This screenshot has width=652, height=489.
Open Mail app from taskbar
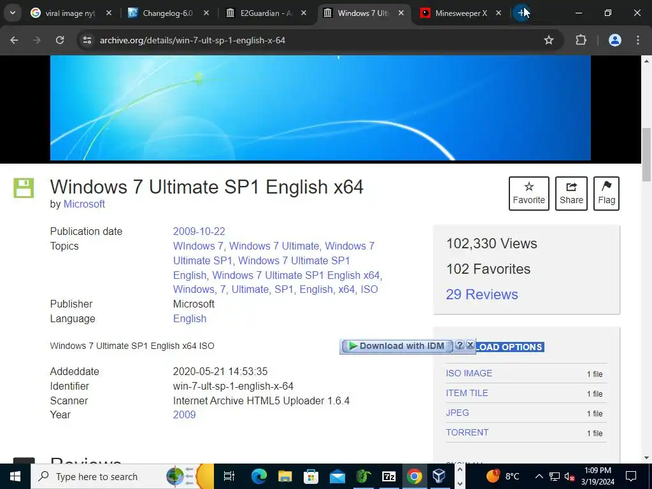tap(337, 476)
